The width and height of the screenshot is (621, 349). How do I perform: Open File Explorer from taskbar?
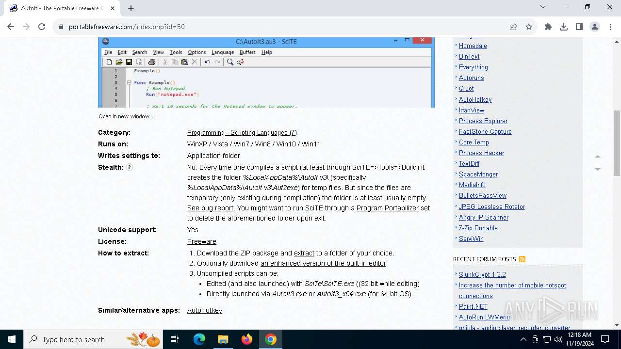pos(223,339)
